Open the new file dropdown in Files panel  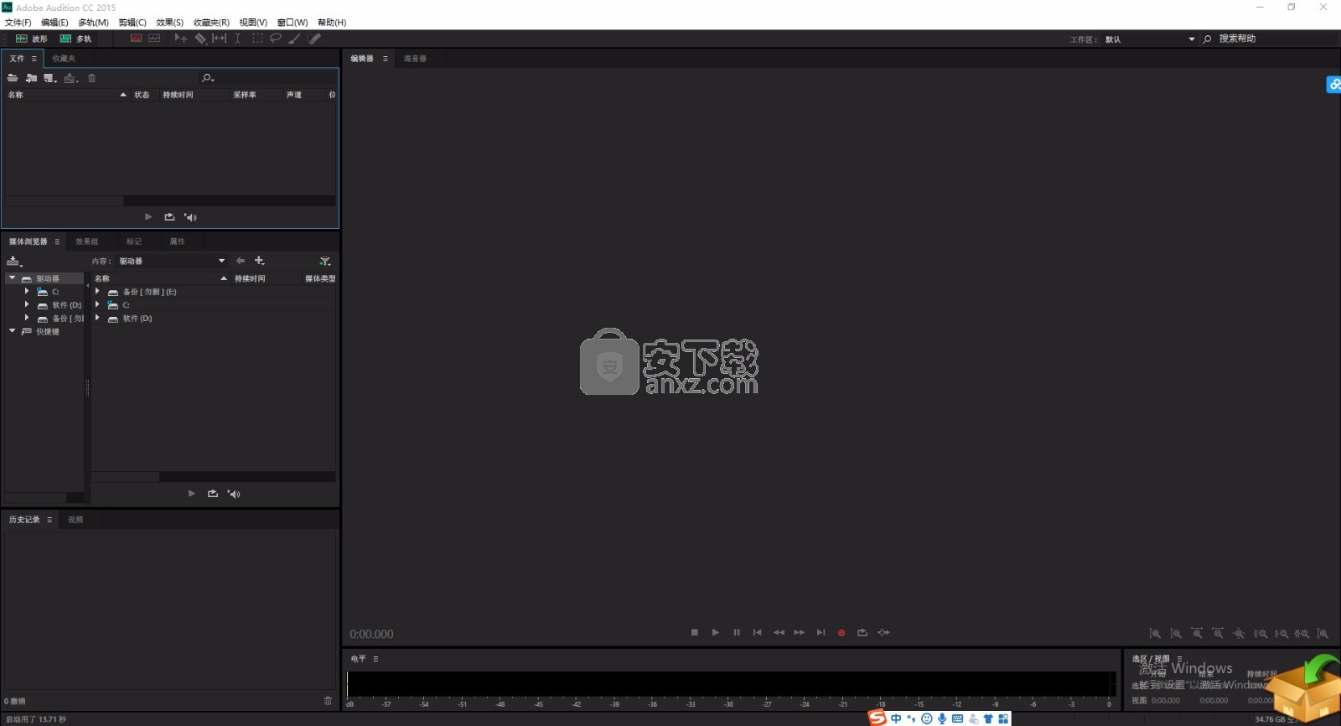coord(50,78)
